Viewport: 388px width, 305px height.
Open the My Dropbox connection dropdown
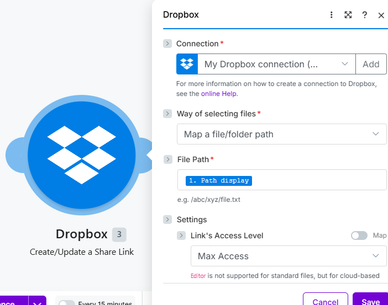click(x=276, y=64)
